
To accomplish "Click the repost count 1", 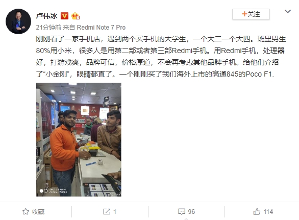I will (115, 212).
